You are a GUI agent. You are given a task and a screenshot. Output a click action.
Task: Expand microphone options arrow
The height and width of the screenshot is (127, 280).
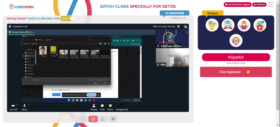29,105
